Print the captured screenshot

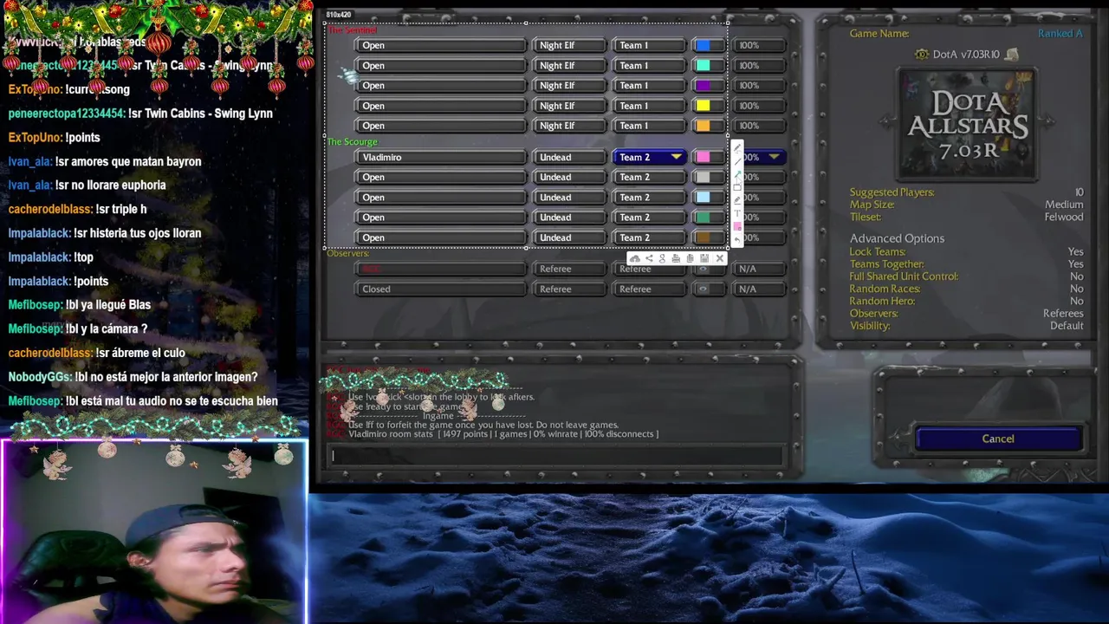point(676,258)
